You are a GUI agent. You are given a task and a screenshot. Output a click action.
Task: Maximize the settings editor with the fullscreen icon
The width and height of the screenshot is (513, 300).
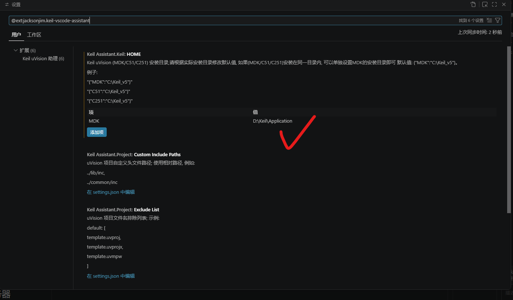494,4
